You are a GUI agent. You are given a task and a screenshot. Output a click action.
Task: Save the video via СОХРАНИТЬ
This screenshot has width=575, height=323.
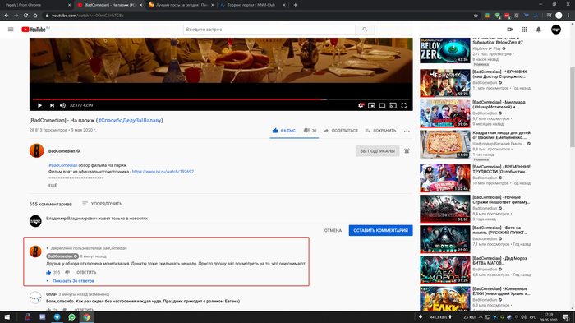click(x=380, y=131)
